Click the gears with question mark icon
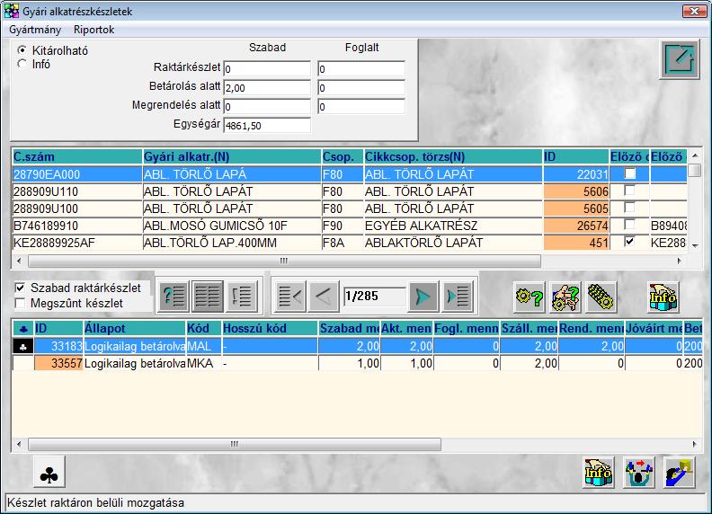 tap(529, 297)
